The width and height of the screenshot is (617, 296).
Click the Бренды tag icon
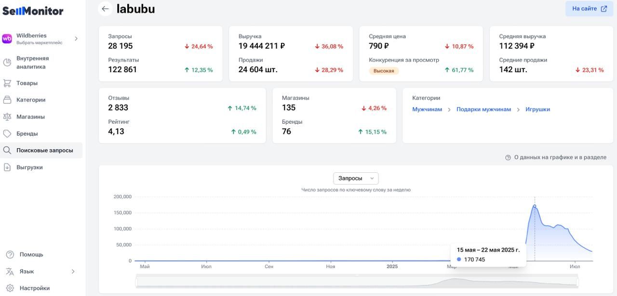pos(7,134)
